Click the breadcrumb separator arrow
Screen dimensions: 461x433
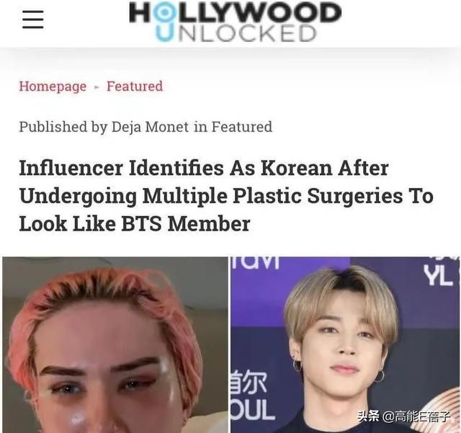click(97, 87)
